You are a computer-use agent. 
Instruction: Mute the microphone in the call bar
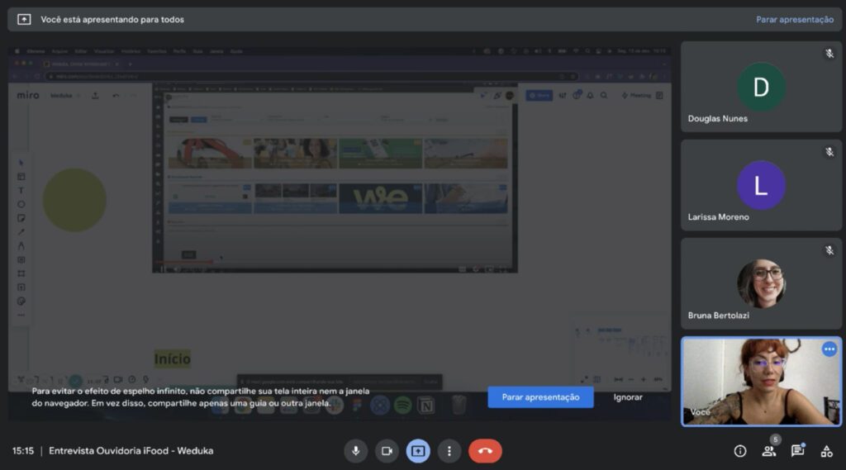[x=356, y=451]
